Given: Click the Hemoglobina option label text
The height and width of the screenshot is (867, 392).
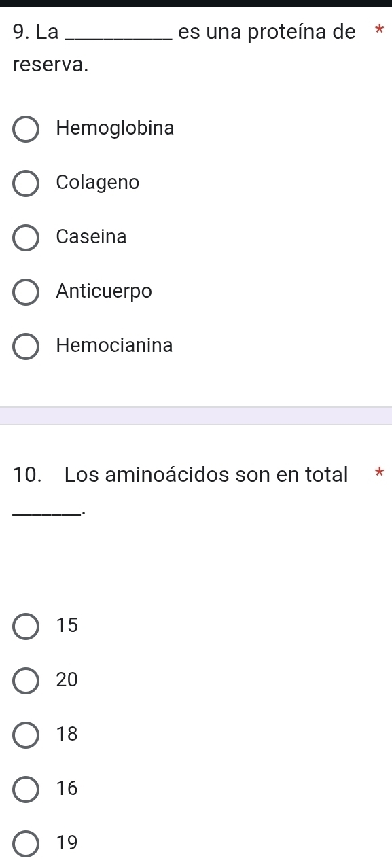Looking at the screenshot, I should click(115, 128).
